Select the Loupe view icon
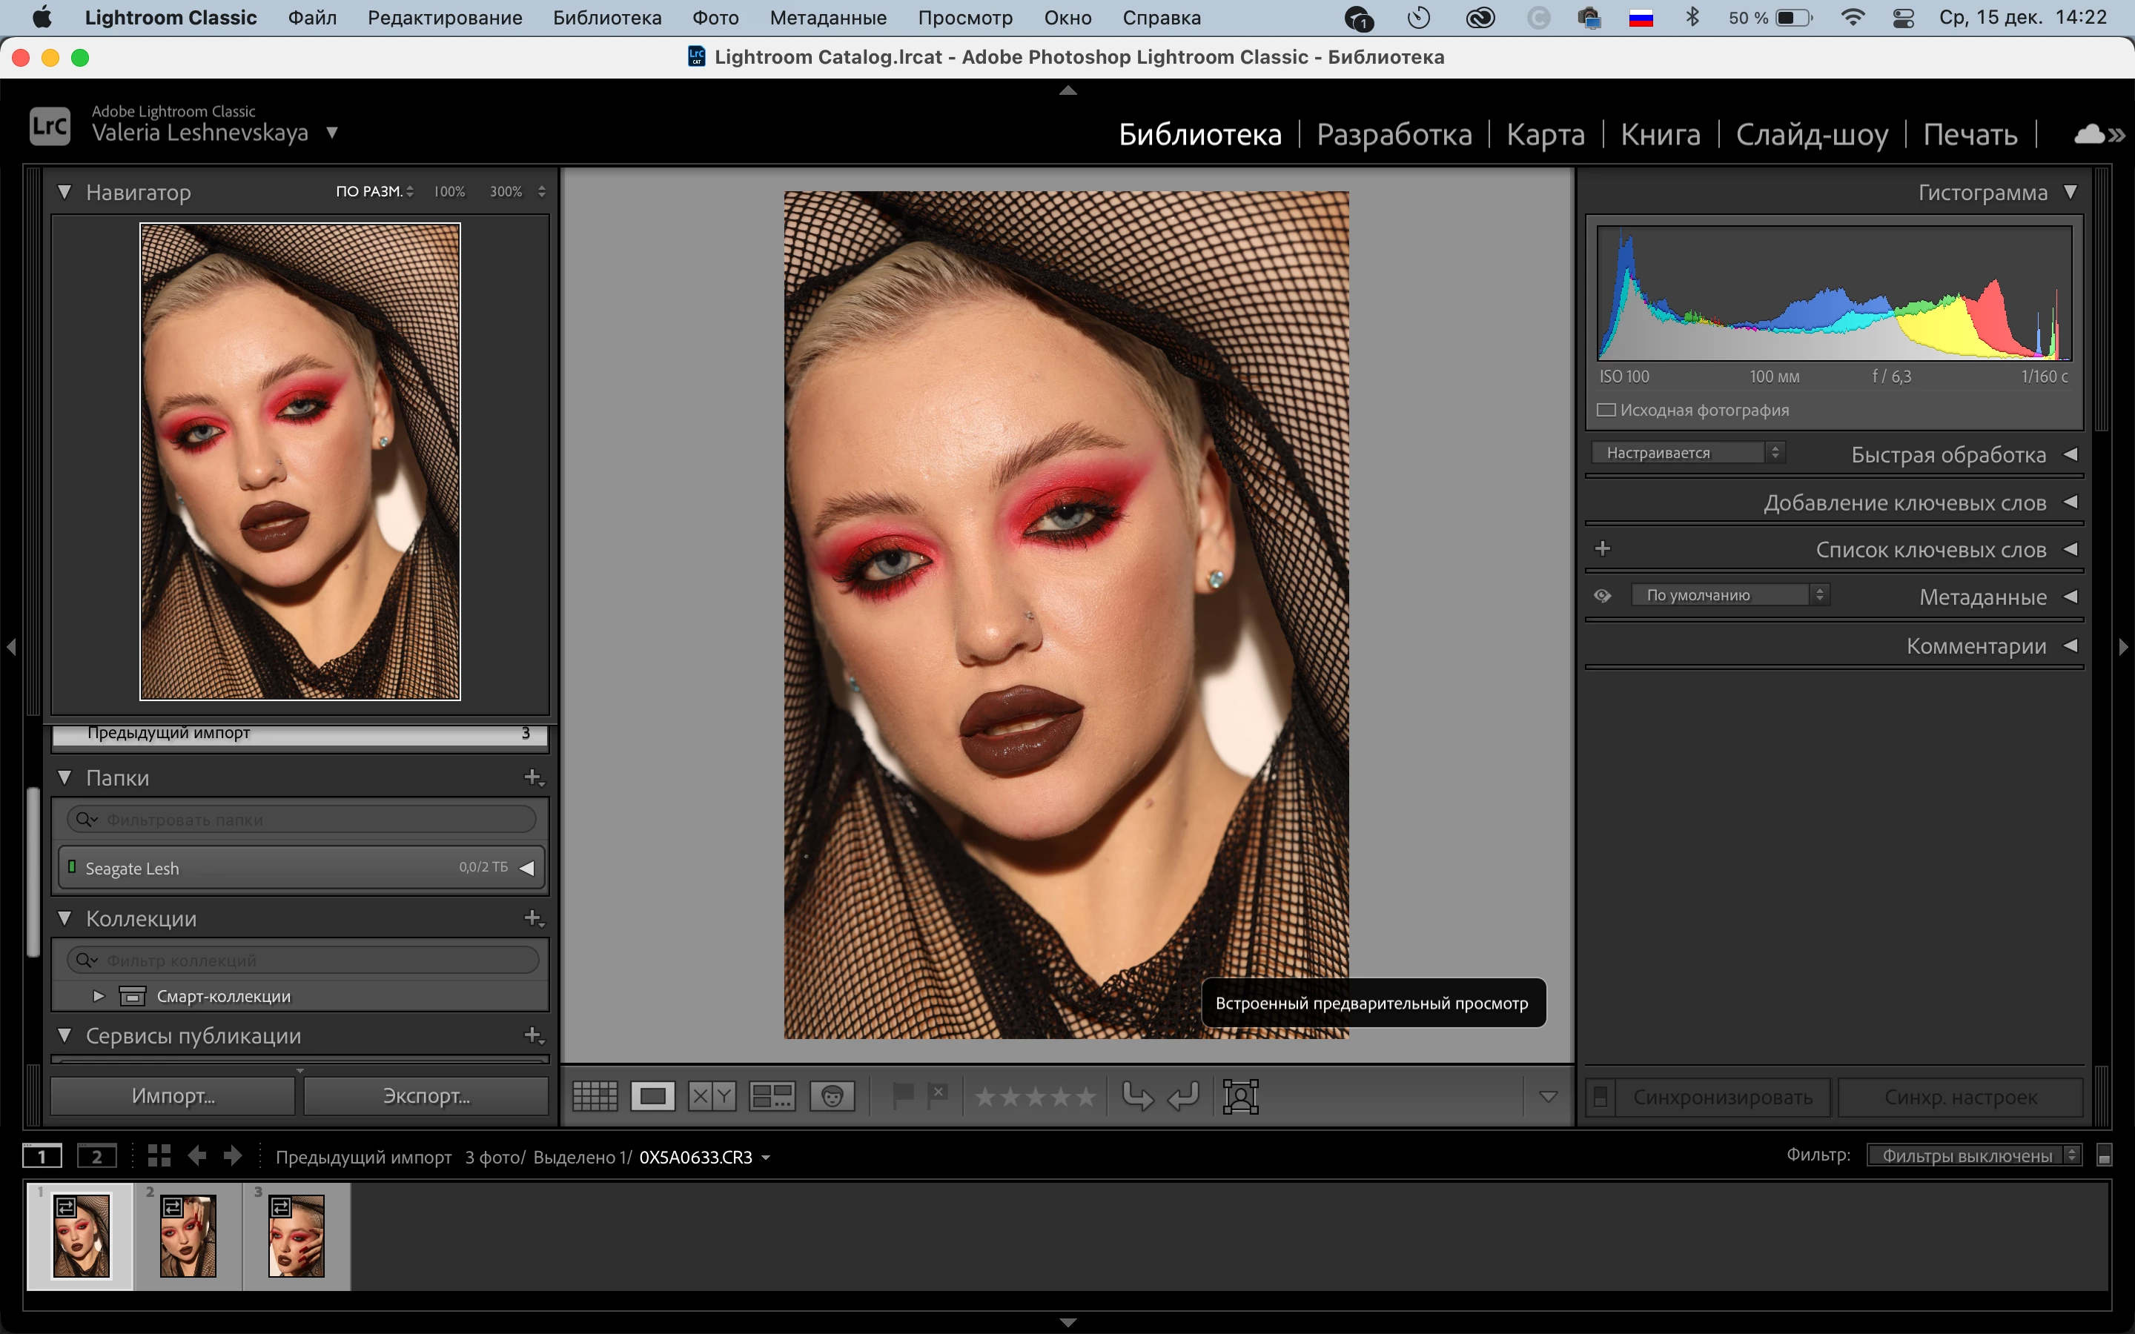 coord(653,1097)
